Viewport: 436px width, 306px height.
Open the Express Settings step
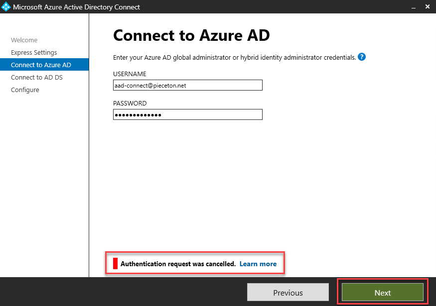pyautogui.click(x=34, y=52)
